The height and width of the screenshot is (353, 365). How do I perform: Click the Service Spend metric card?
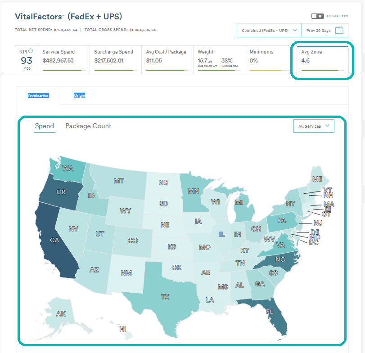click(62, 58)
